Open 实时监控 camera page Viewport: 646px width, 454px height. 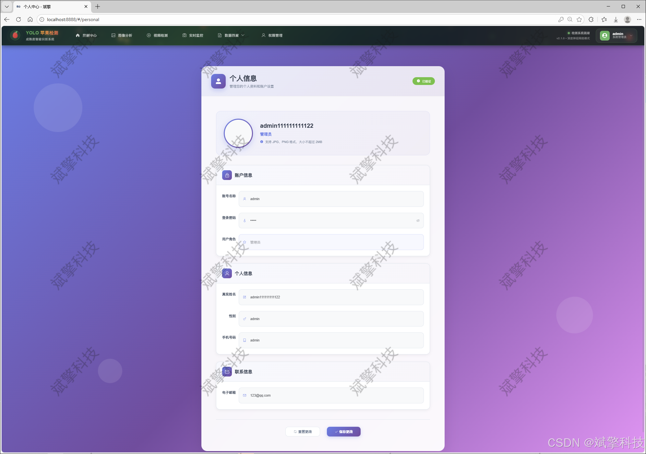(x=193, y=35)
